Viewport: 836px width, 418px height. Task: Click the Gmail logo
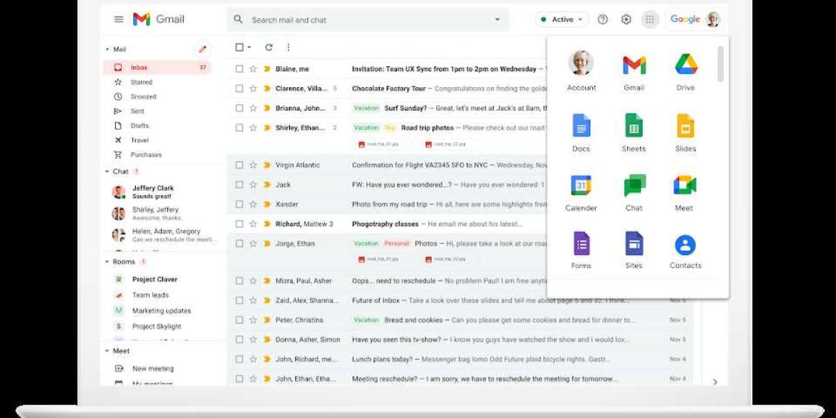[x=158, y=20]
